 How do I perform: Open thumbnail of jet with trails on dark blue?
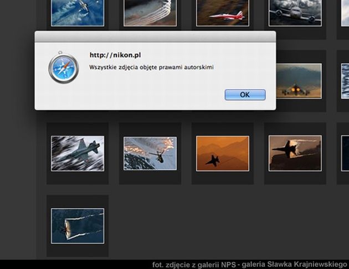[x=78, y=226]
